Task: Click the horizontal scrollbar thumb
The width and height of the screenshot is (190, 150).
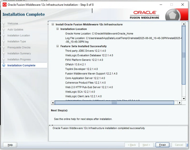Action: [114, 102]
